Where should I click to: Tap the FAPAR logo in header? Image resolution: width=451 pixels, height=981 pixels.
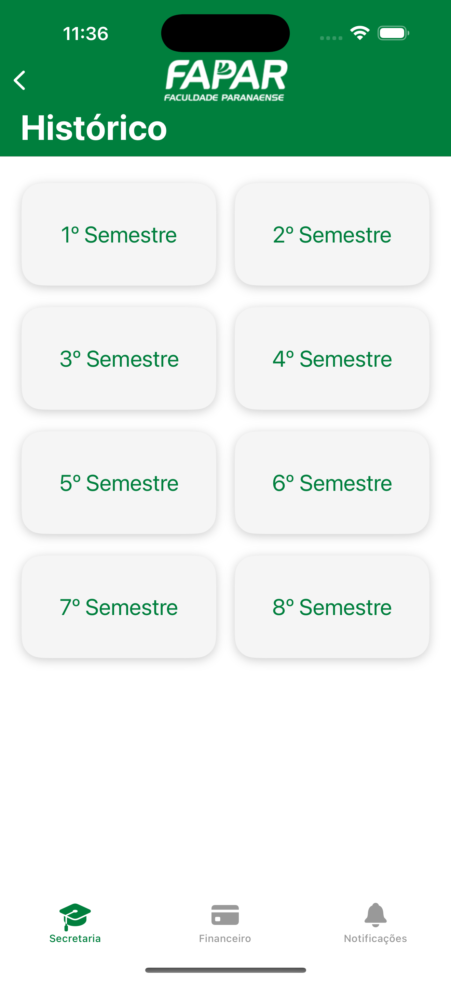click(225, 80)
